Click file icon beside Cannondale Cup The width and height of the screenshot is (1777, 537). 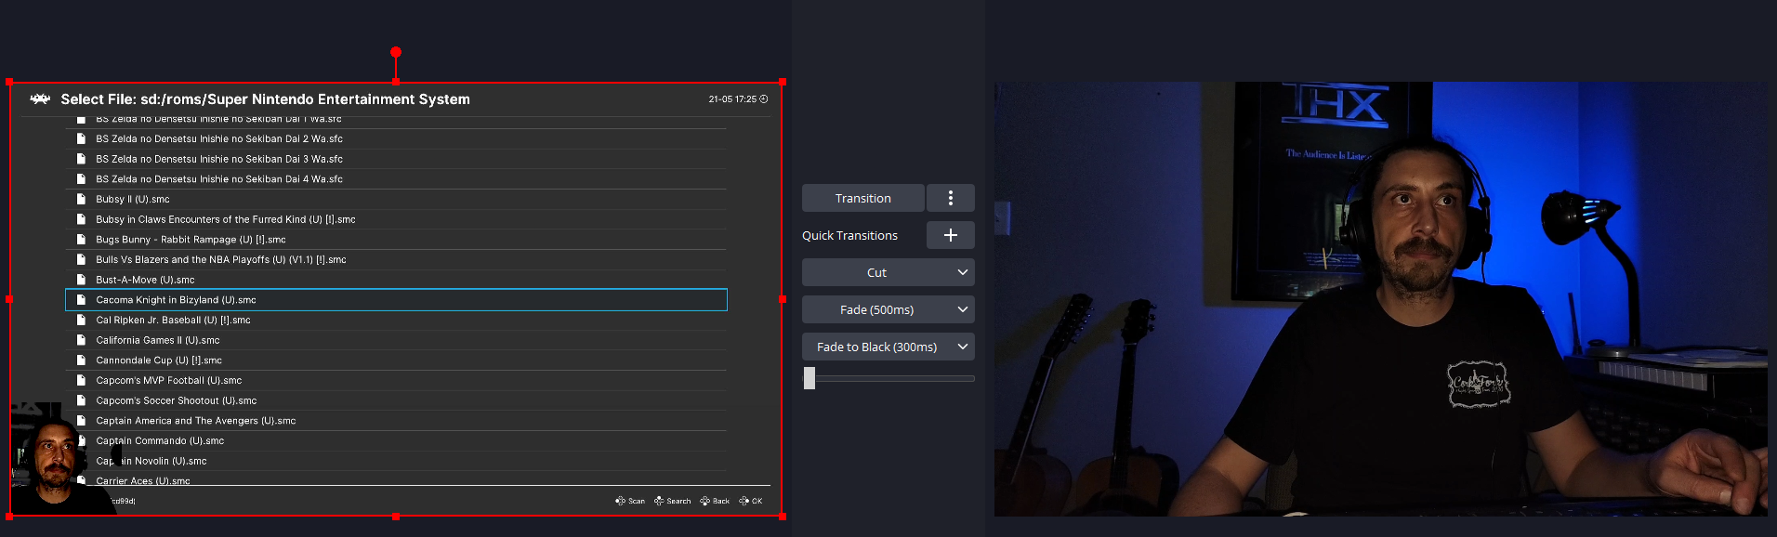click(81, 360)
